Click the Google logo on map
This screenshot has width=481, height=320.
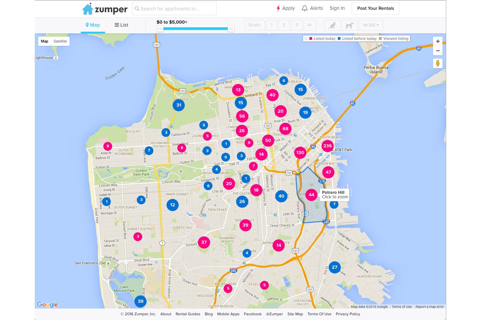(x=48, y=304)
